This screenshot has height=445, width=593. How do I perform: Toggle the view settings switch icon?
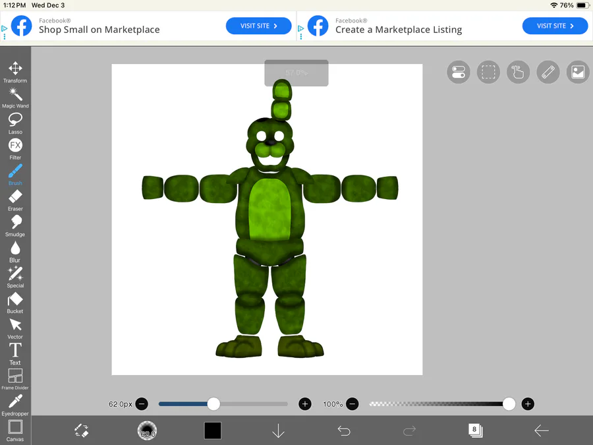(459, 72)
